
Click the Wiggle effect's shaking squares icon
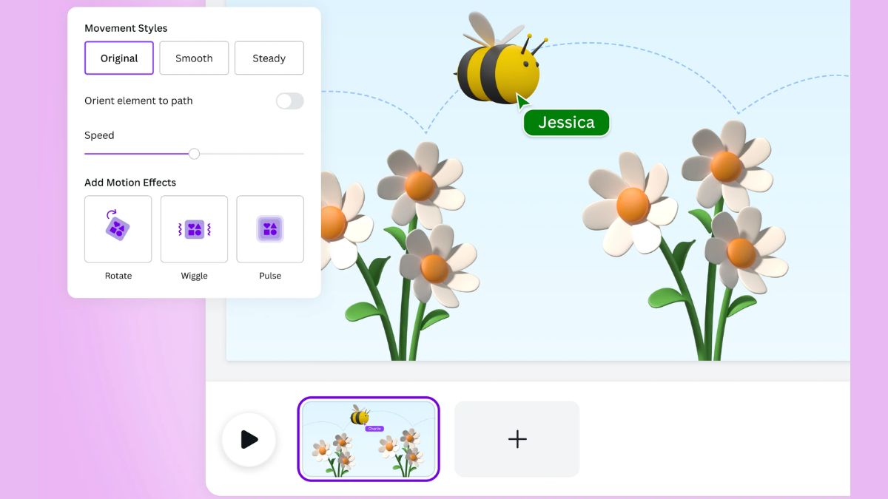point(194,228)
